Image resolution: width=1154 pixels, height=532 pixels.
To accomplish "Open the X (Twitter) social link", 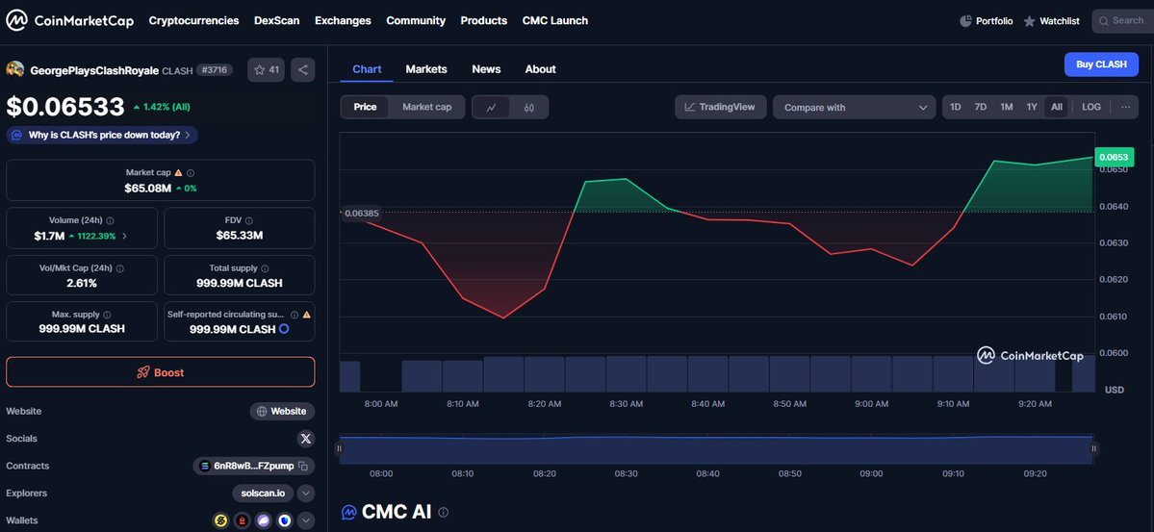I will point(305,439).
